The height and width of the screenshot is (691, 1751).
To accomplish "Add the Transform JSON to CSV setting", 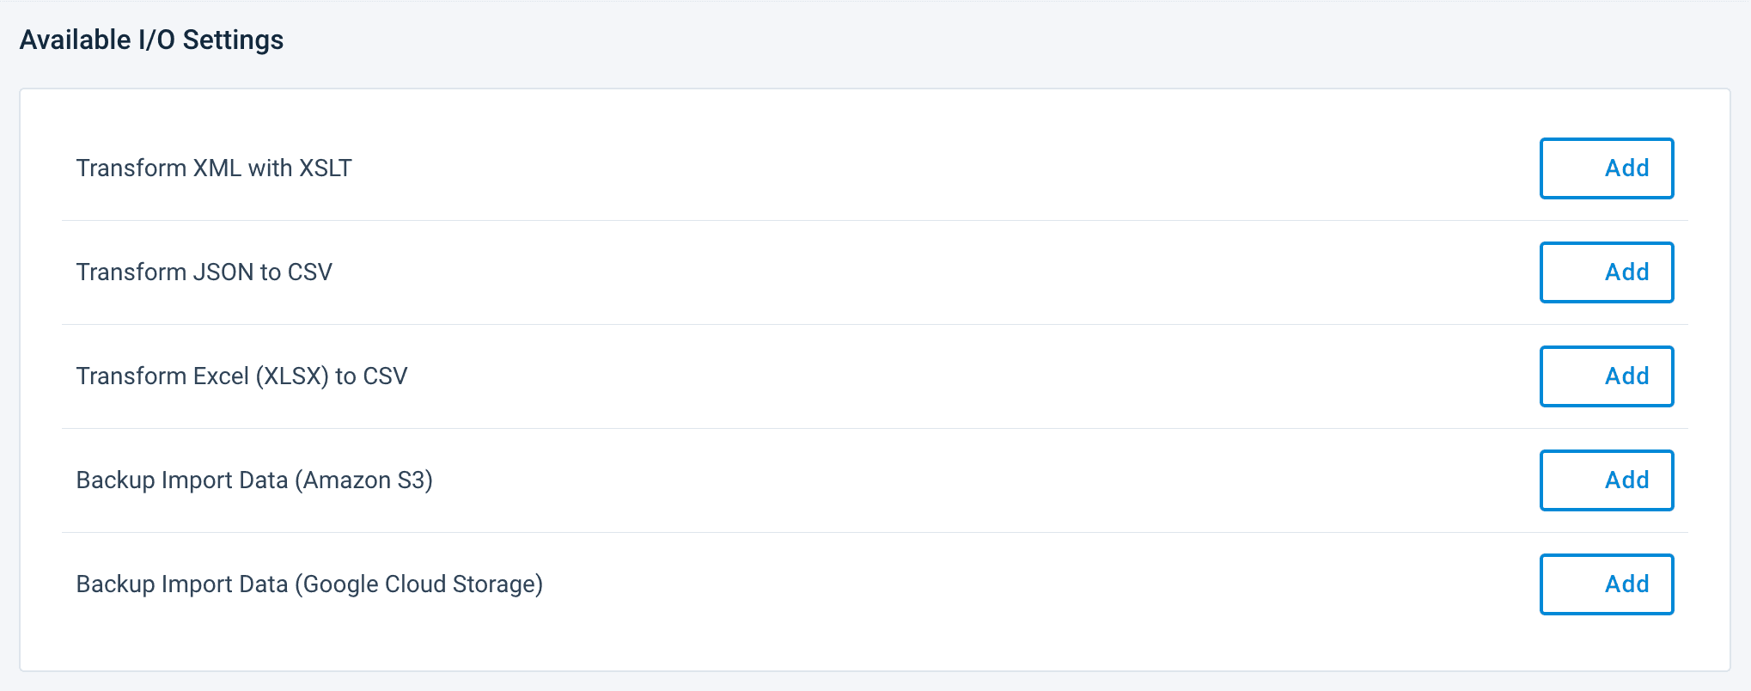I will click(x=1606, y=272).
